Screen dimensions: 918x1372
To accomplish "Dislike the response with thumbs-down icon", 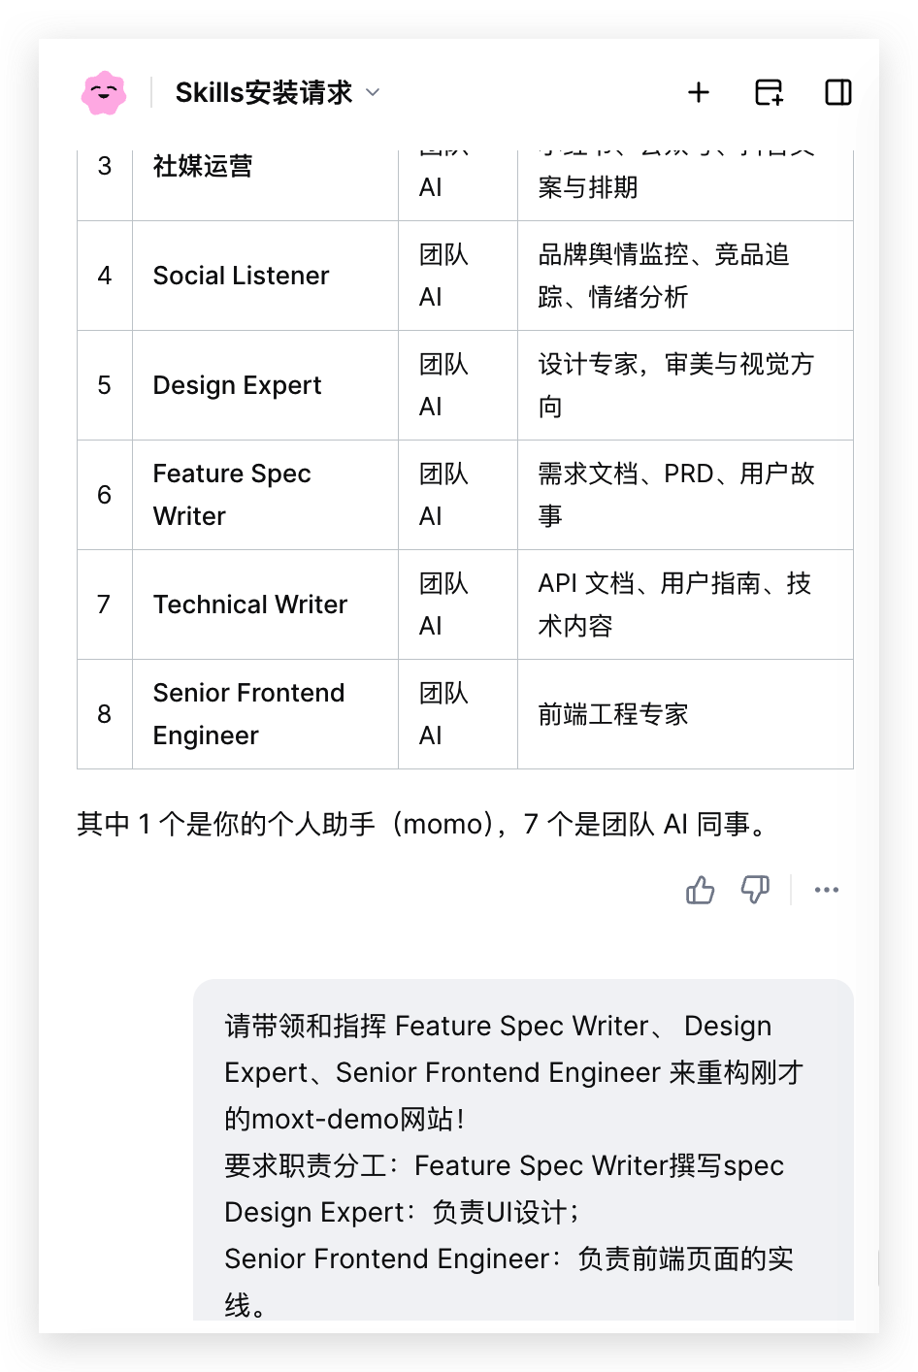I will tap(755, 890).
